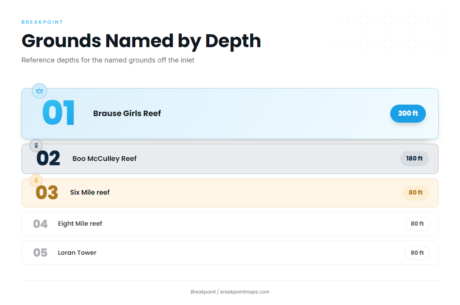Click the silver medal icon on card 02
Image resolution: width=460 pixels, height=305 pixels.
(x=36, y=146)
